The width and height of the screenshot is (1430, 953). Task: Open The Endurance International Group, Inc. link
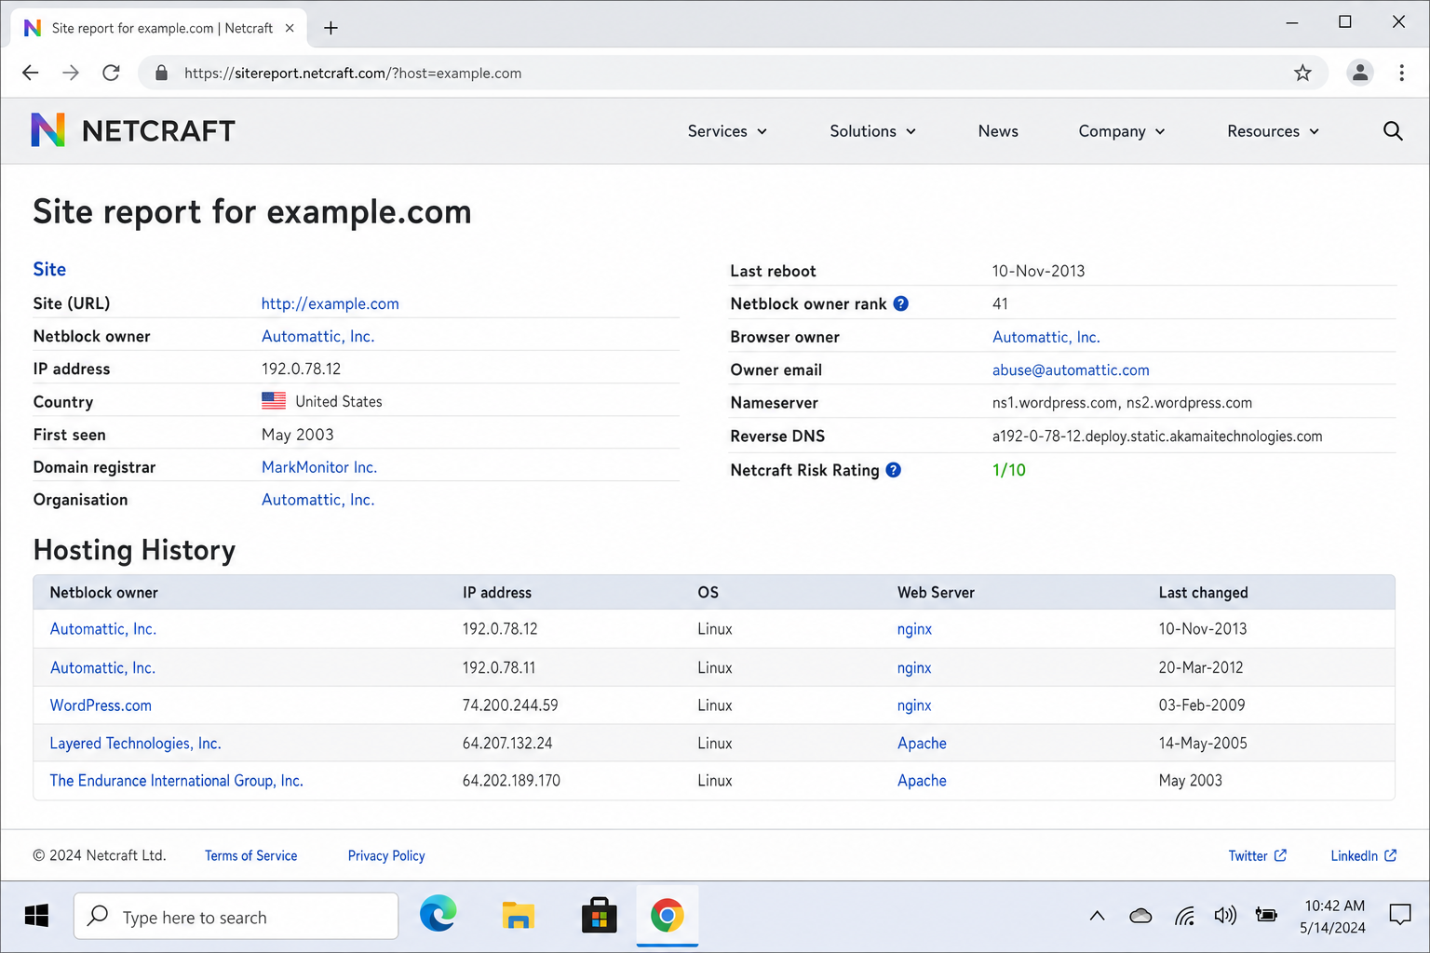177,781
